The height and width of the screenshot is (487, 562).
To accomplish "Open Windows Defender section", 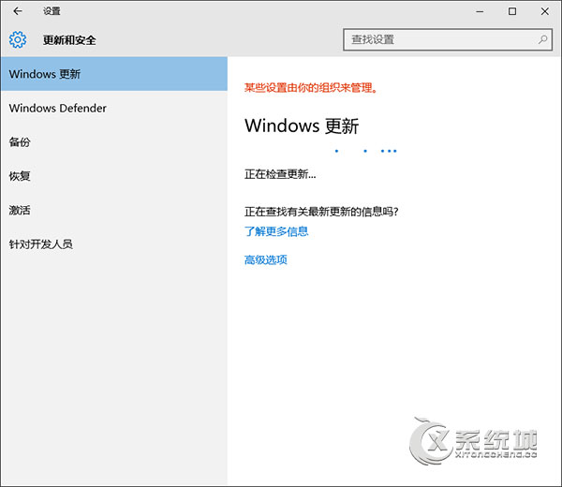I will [114, 108].
